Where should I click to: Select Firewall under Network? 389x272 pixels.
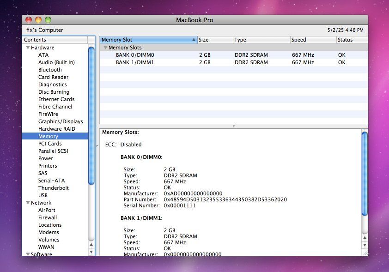(48, 218)
